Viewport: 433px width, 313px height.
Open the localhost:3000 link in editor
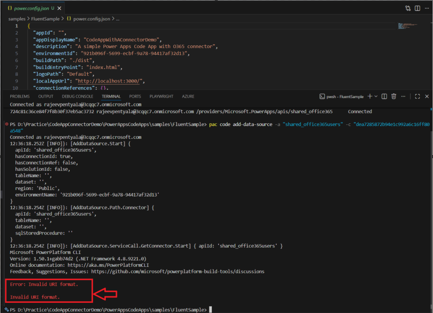pyautogui.click(x=110, y=81)
